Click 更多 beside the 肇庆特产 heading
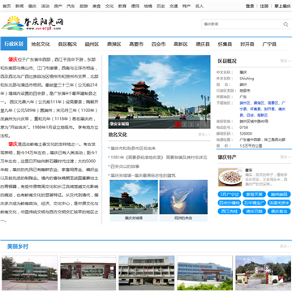 286,157
